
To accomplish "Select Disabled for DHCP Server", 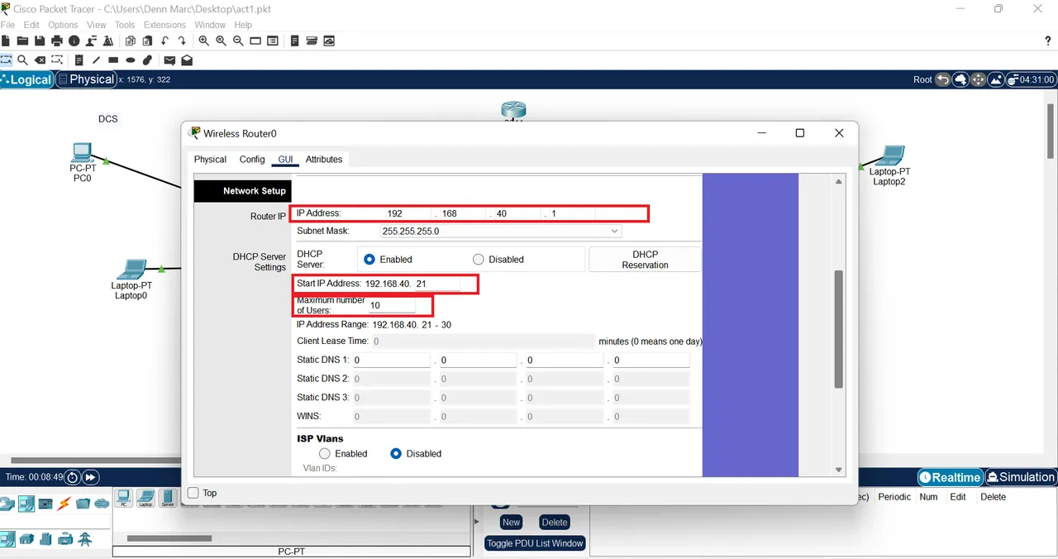I will [x=478, y=259].
